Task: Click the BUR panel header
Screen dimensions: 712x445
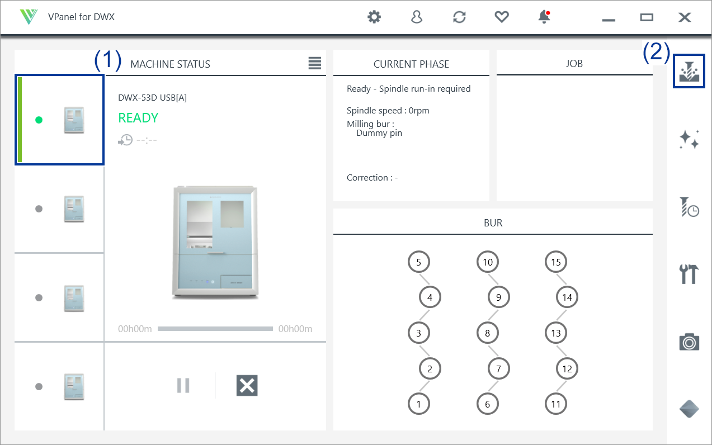Action: click(493, 222)
